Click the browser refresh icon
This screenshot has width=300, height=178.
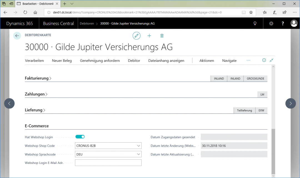(x=25, y=12)
